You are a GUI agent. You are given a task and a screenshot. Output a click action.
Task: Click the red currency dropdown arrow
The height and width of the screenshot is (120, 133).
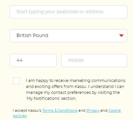coord(121,35)
